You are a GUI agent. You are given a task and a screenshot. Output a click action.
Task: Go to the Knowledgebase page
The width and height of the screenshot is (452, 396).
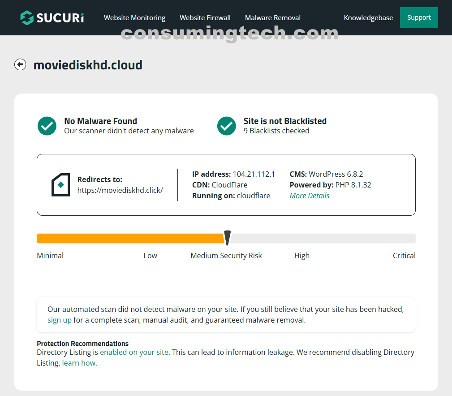click(368, 18)
